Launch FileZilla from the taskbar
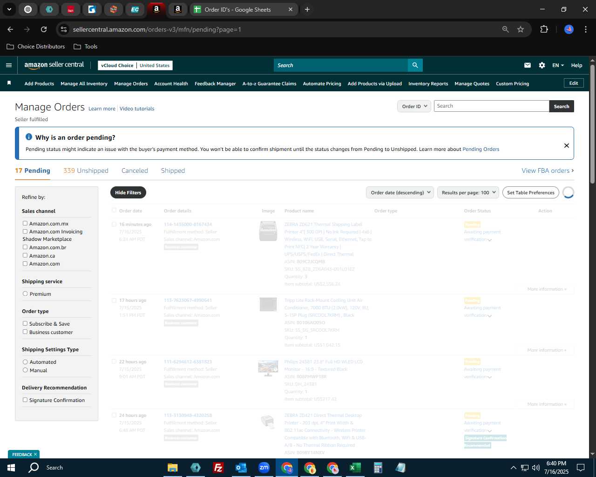Screen dimensions: 596x477 pos(218,468)
